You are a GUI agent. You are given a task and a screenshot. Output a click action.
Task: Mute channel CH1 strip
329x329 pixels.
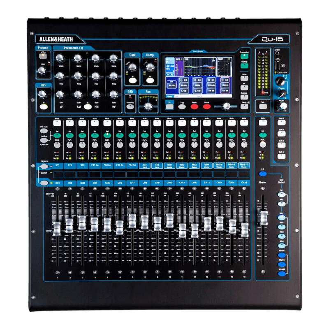tap(57, 123)
